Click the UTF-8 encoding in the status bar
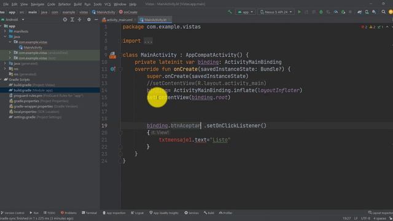Screen dimensions: 393x221 click(x=365, y=219)
